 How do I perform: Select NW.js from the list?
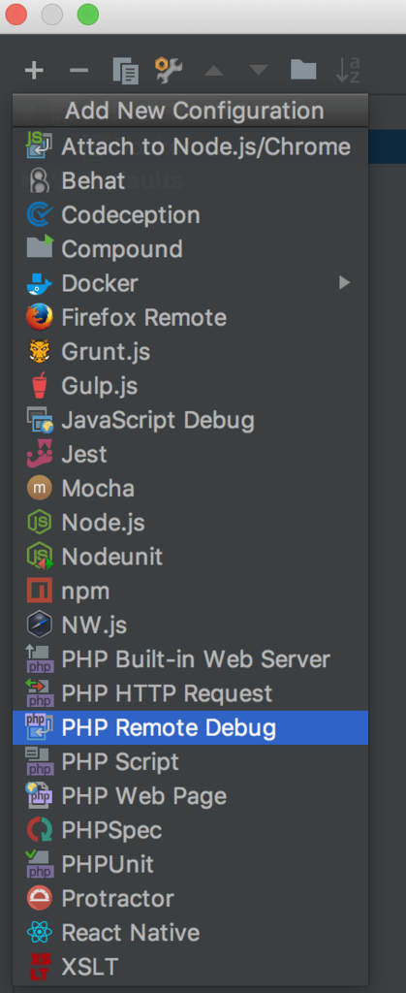coord(190,625)
